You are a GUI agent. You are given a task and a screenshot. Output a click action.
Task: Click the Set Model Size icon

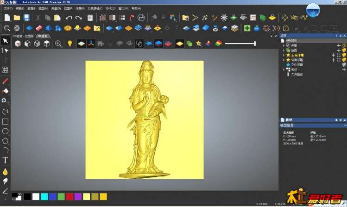[102, 18]
